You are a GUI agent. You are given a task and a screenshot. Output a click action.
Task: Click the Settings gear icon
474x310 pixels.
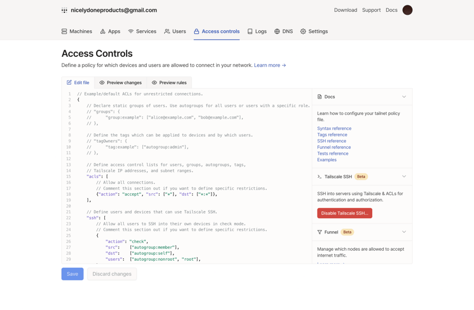(x=303, y=31)
